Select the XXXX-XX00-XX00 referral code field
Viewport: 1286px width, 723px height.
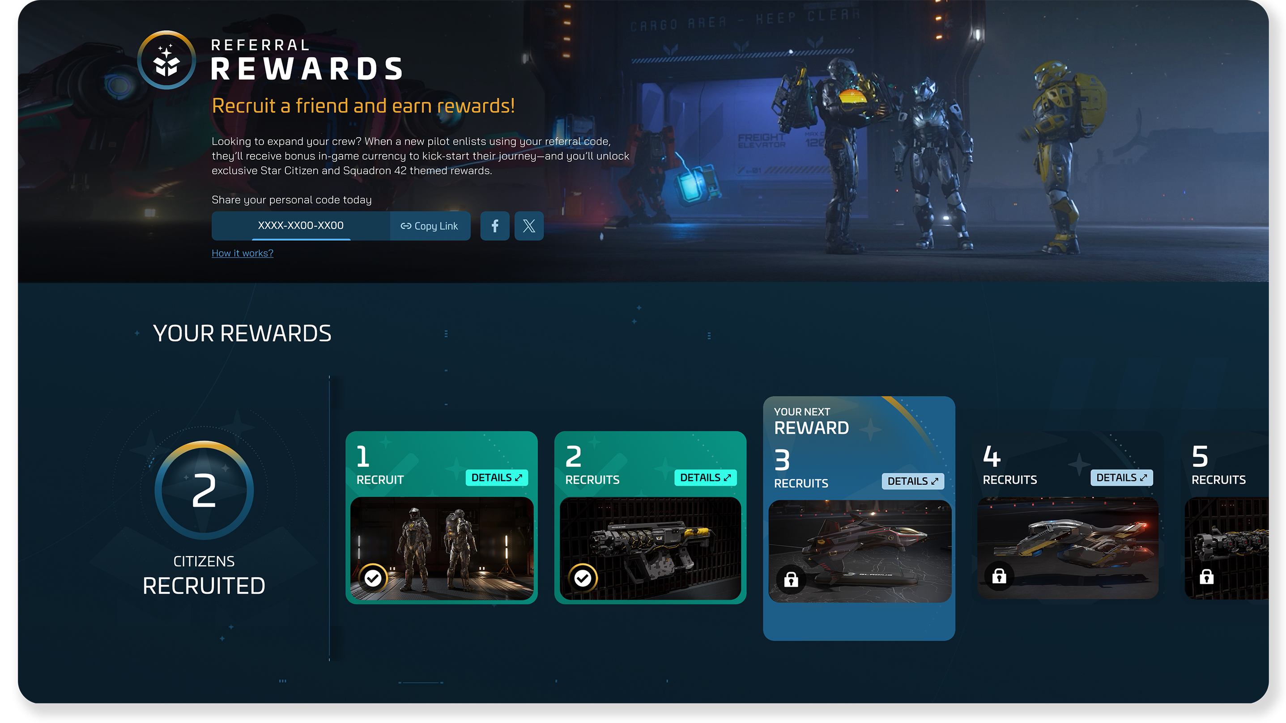click(301, 225)
